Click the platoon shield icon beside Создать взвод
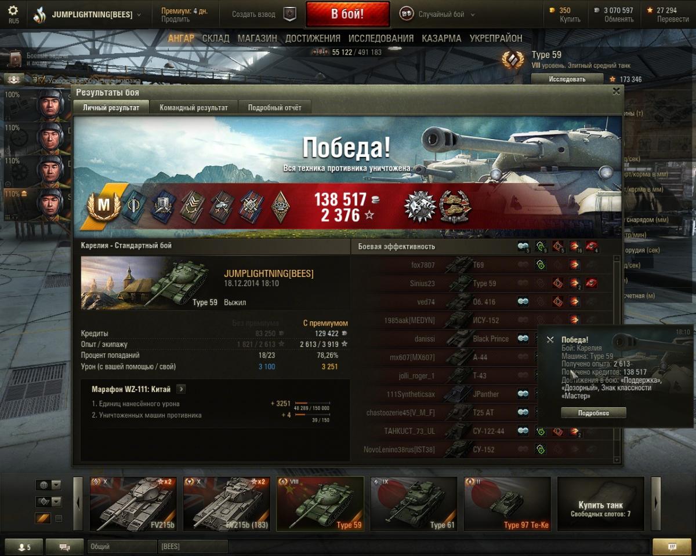The width and height of the screenshot is (696, 556). tap(289, 14)
